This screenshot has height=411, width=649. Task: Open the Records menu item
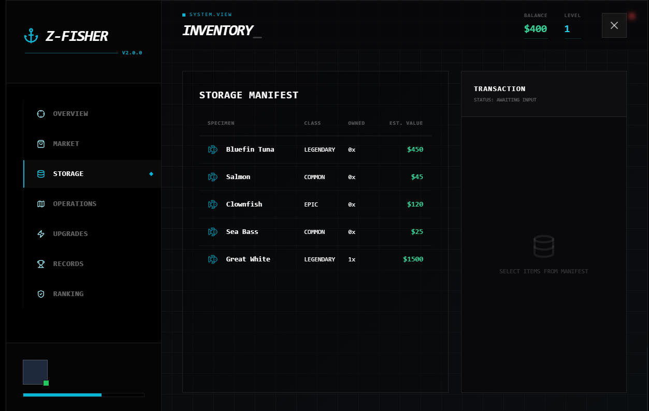[x=92, y=264]
